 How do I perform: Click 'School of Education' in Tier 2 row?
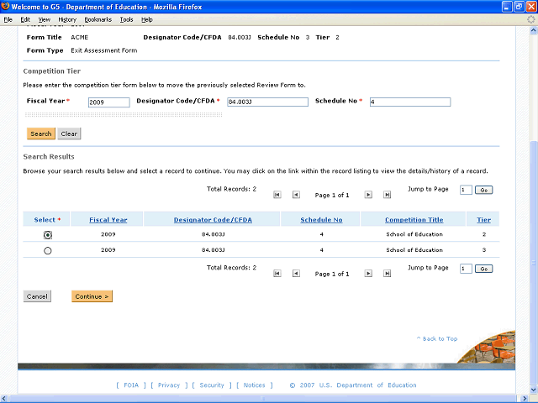(414, 234)
